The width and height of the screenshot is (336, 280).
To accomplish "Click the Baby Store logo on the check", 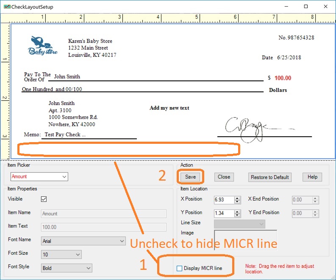I will (x=43, y=46).
